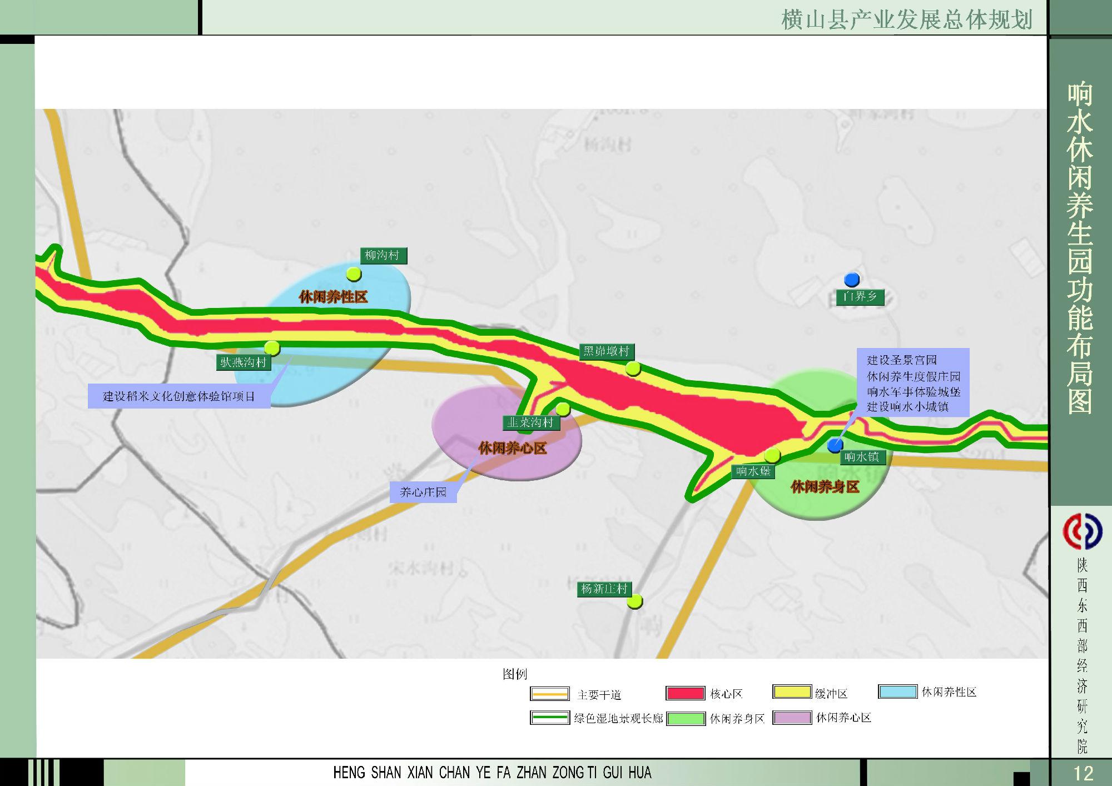Image resolution: width=1112 pixels, height=786 pixels.
Task: Click the blue marker above 白界乡 label
Action: click(851, 280)
